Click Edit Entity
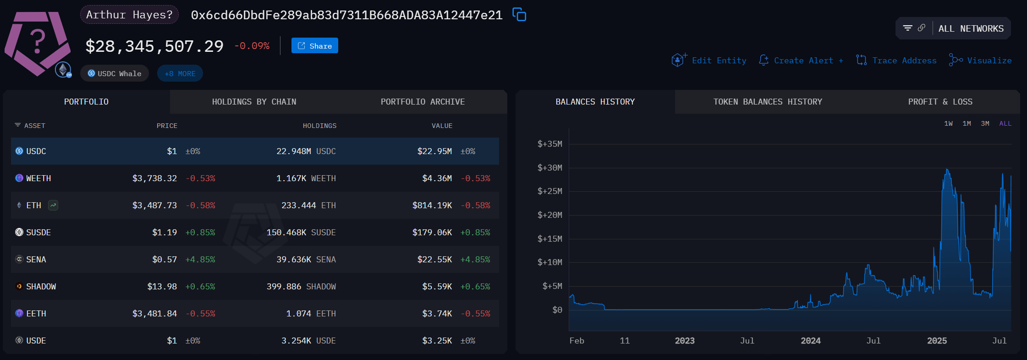This screenshot has height=360, width=1027. [719, 61]
